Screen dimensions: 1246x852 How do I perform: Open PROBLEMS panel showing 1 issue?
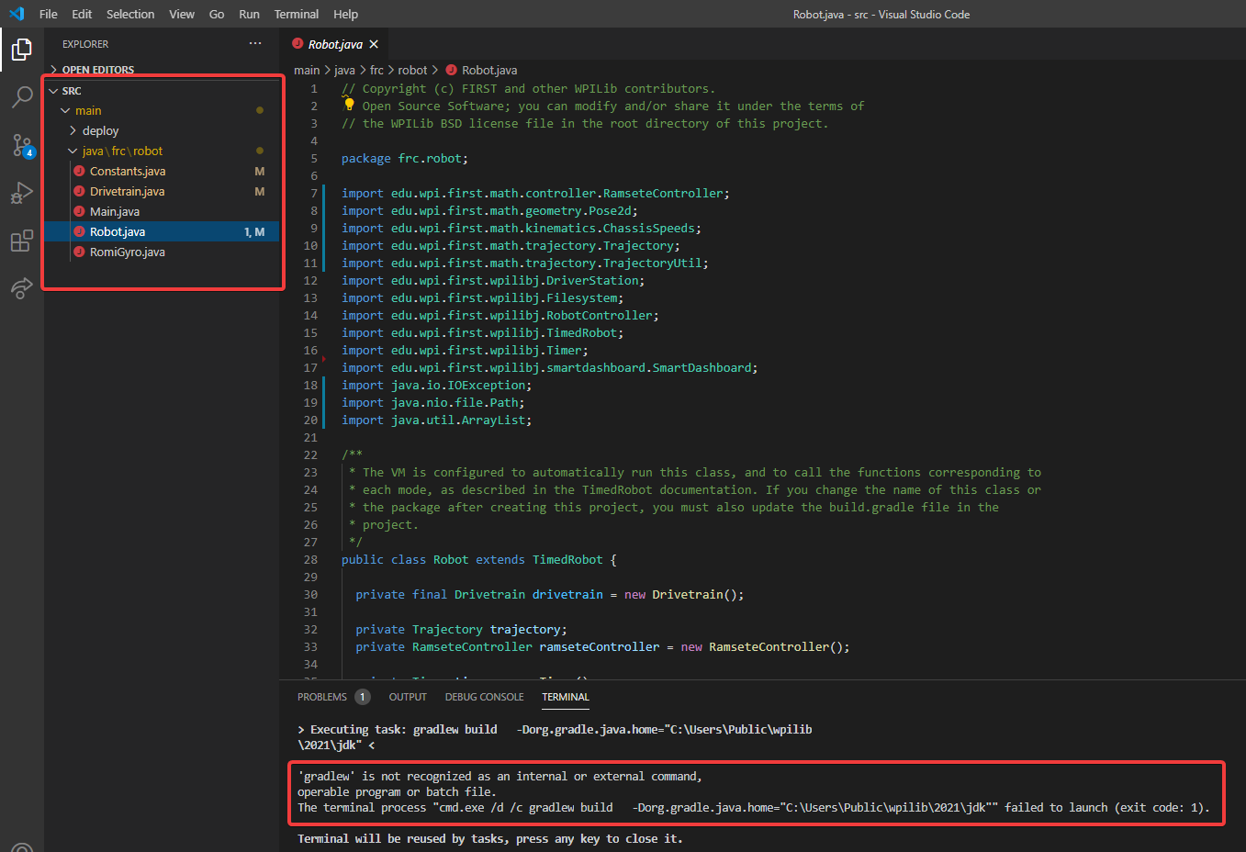[323, 696]
